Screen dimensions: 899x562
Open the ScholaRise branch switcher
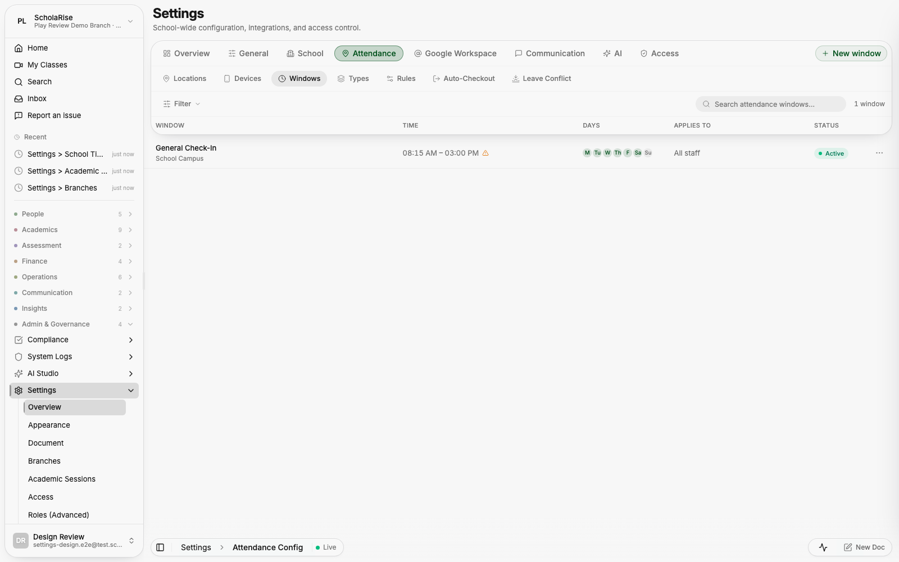(74, 21)
